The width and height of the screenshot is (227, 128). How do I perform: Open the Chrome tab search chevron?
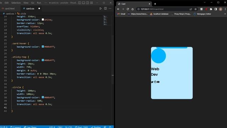tap(205, 2)
